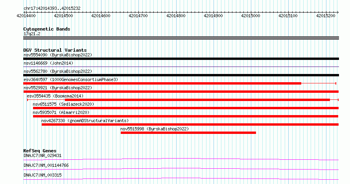Open the DNAJC7|NM_001144766 gene label
This screenshot has width=350, height=184.
(46, 165)
